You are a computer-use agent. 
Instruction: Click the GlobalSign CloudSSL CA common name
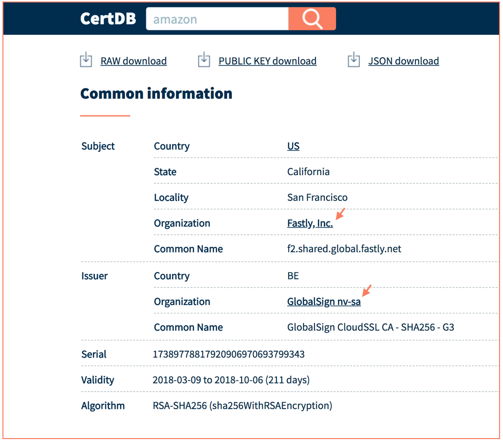tap(370, 327)
